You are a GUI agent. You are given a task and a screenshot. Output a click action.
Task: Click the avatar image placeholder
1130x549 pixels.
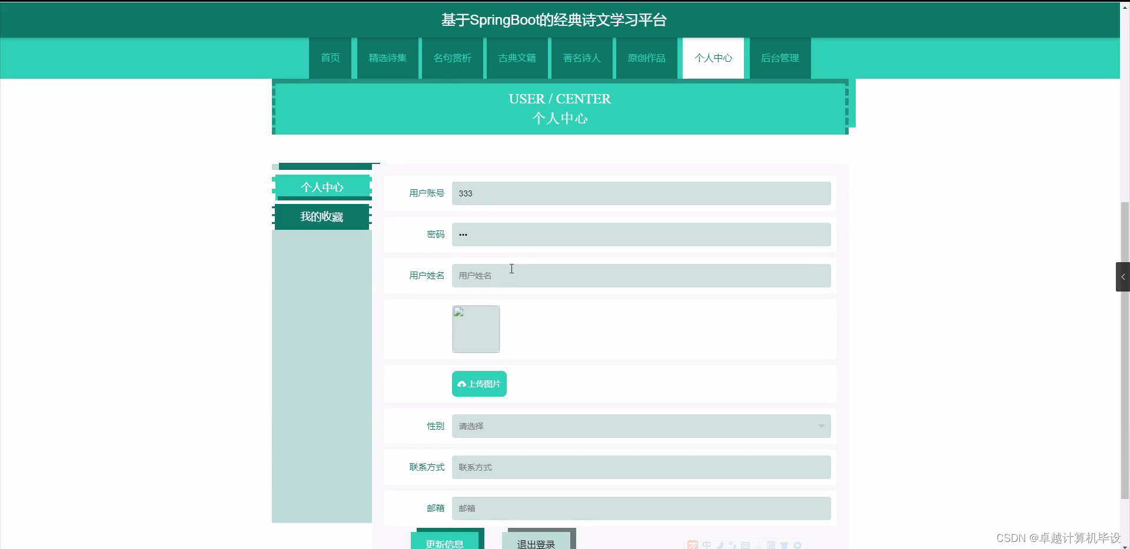475,329
